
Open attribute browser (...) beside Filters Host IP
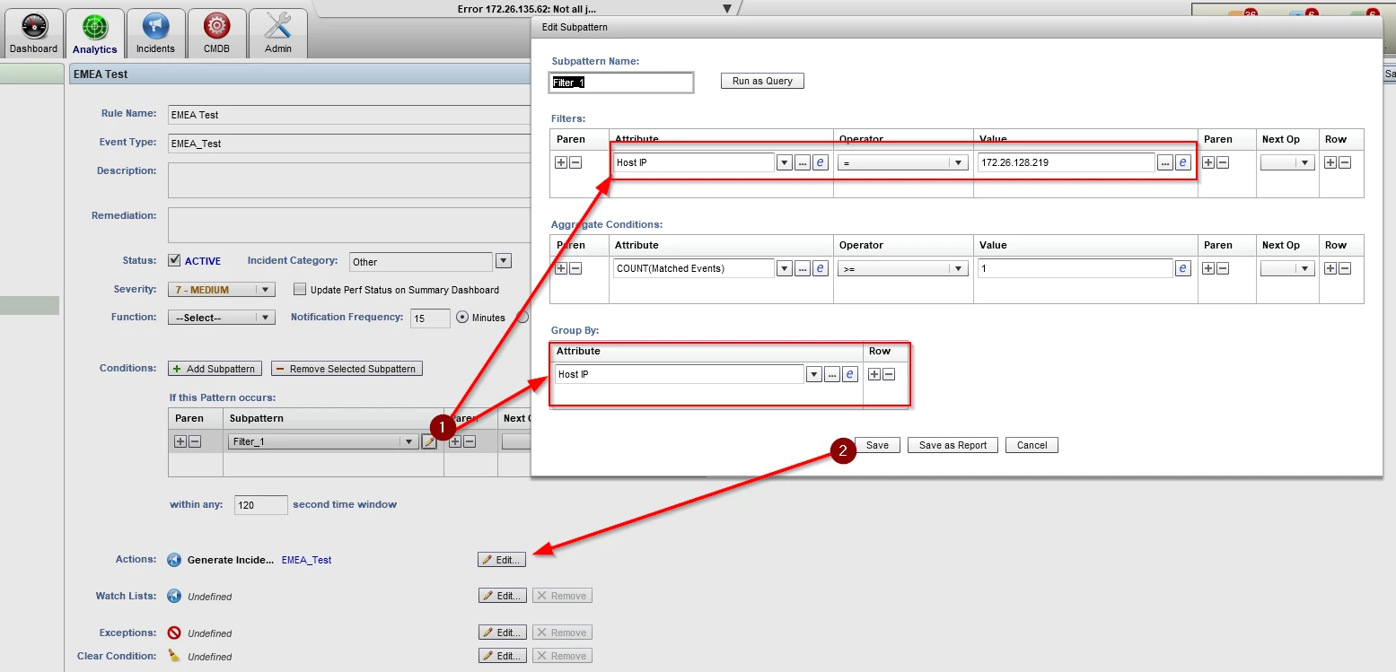pyautogui.click(x=803, y=162)
